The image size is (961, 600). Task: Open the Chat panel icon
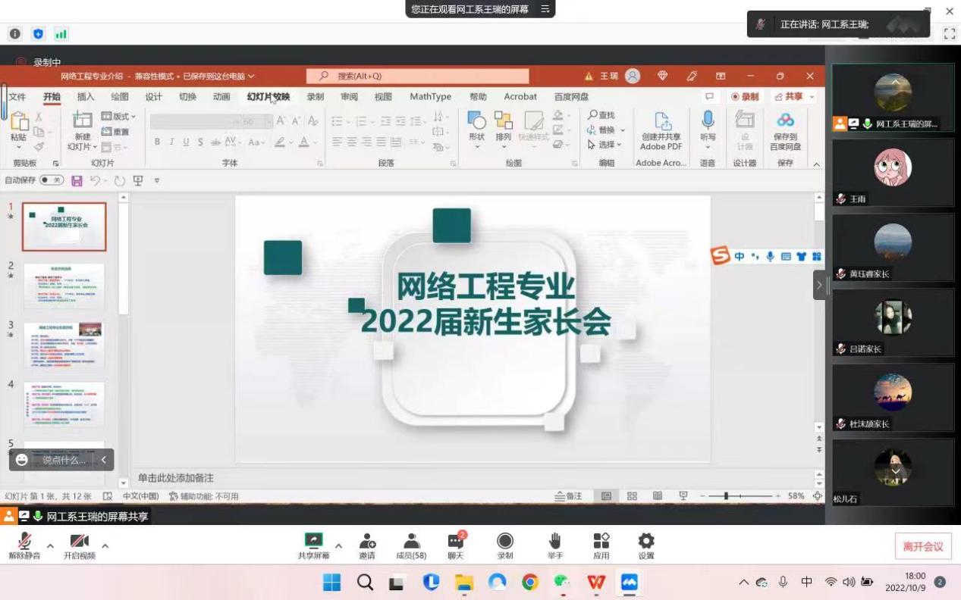(456, 541)
